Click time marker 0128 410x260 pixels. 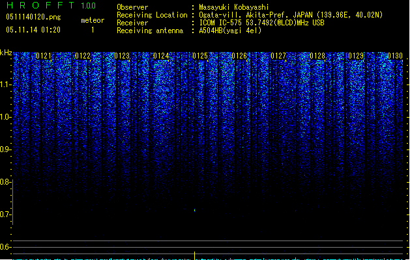[x=317, y=56]
